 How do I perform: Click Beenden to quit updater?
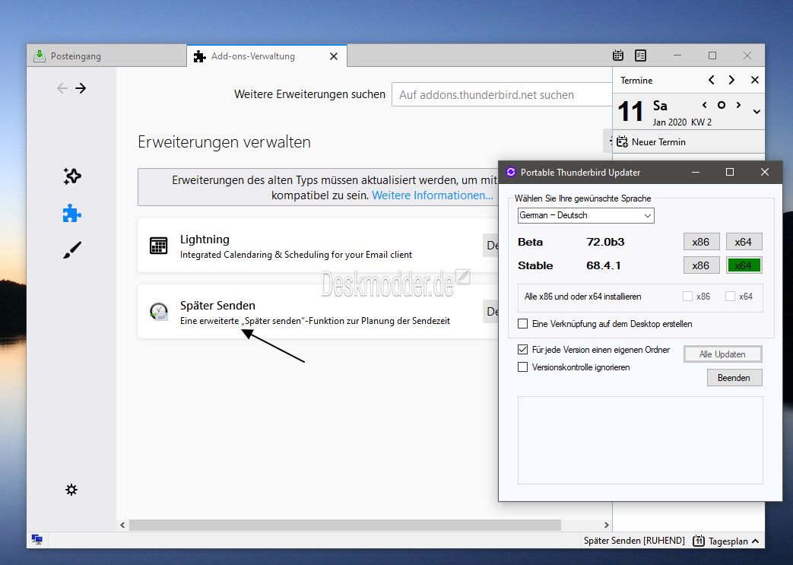coord(734,378)
